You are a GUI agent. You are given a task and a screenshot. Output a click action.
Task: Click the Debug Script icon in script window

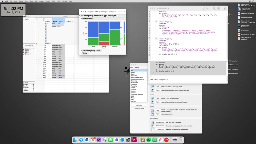[x=207, y=8]
